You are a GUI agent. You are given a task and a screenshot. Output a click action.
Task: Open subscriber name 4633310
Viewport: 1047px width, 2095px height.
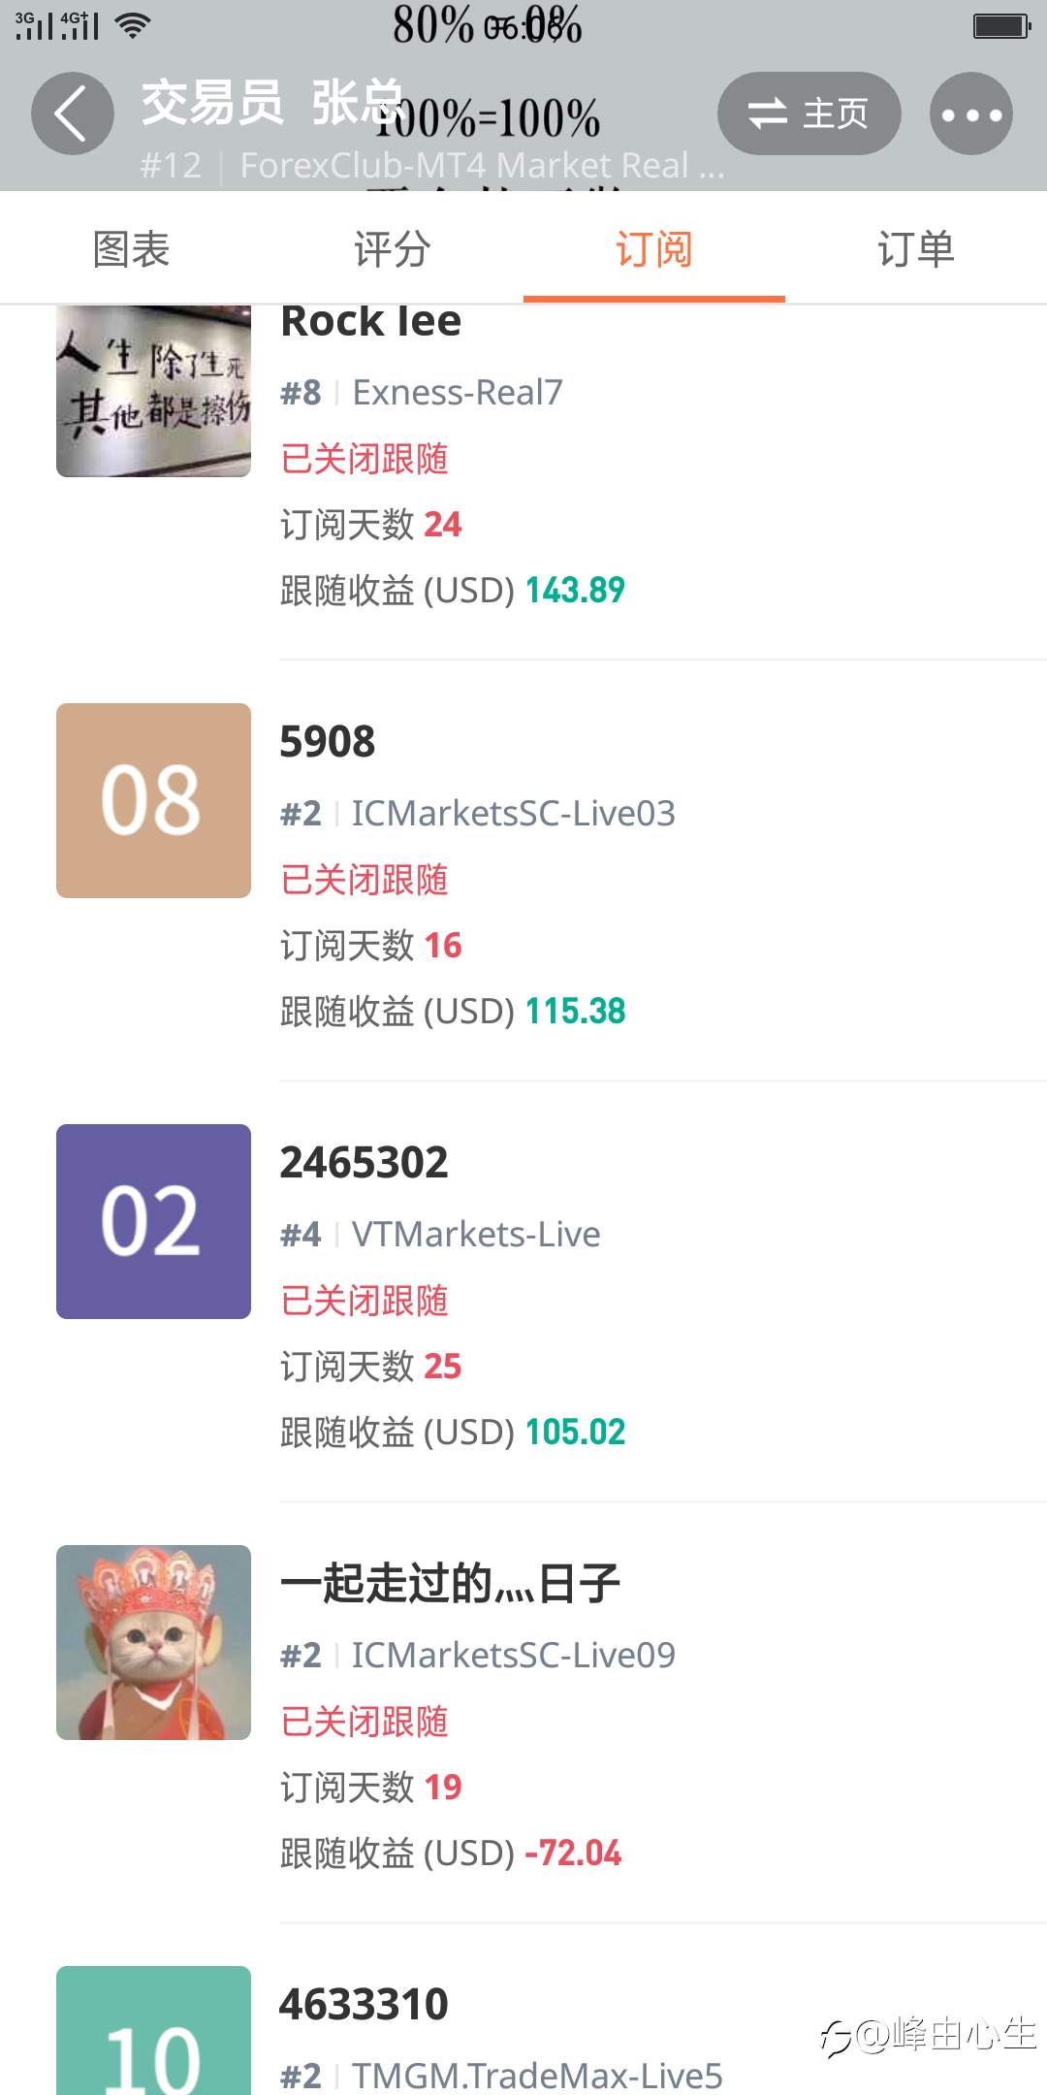pyautogui.click(x=364, y=2005)
